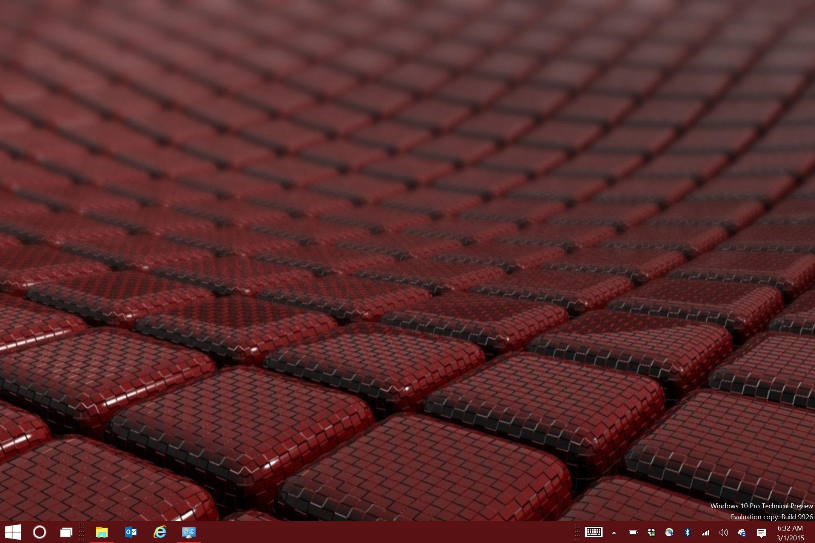The image size is (815, 543).
Task: Open network signal flyout
Action: (x=705, y=532)
